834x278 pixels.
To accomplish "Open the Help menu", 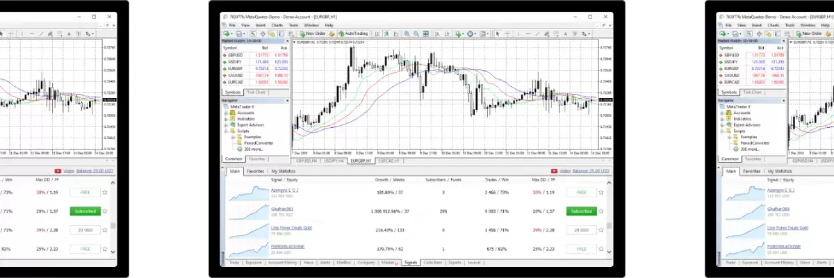I will point(329,25).
